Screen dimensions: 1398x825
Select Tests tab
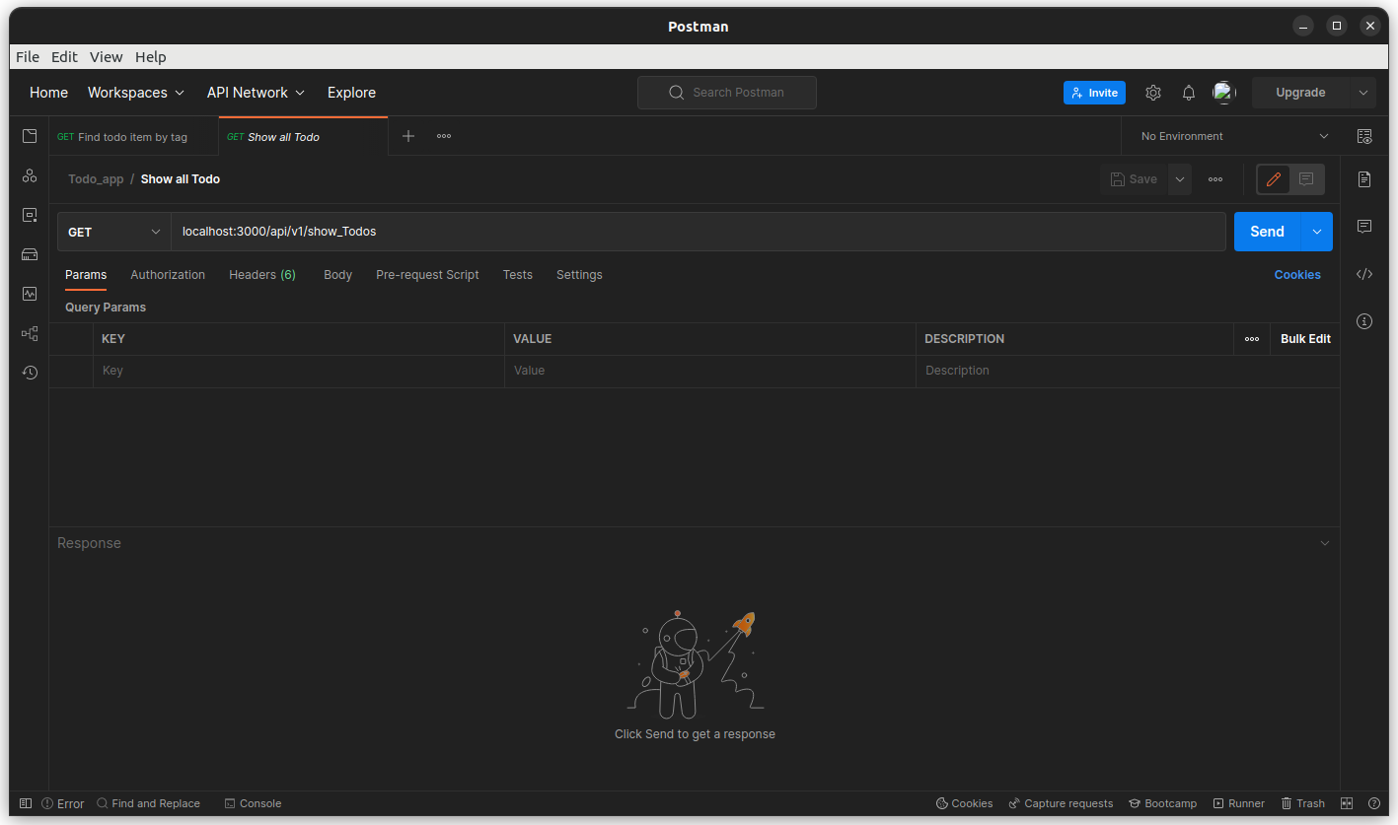(x=517, y=275)
